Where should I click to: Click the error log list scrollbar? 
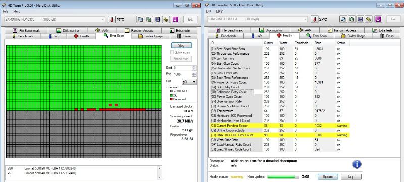(x=159, y=173)
